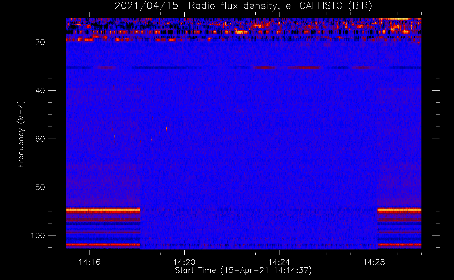
Task: Click the 100 MHz frequency tick label
Action: [38, 235]
